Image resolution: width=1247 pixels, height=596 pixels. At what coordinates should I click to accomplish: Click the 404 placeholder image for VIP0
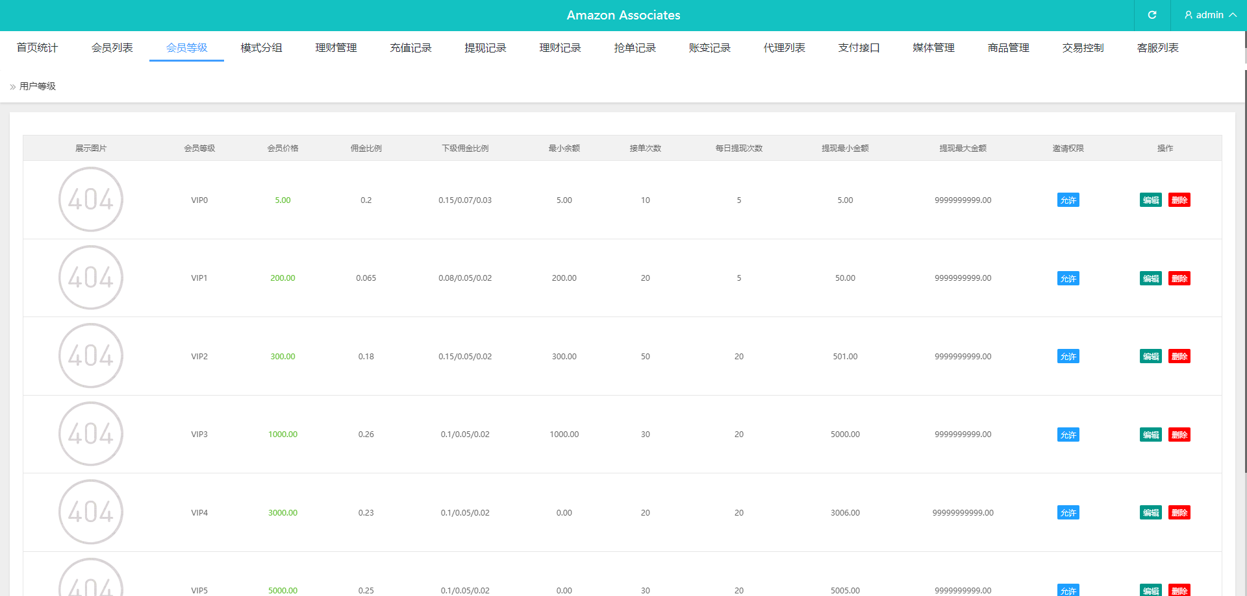click(x=91, y=200)
